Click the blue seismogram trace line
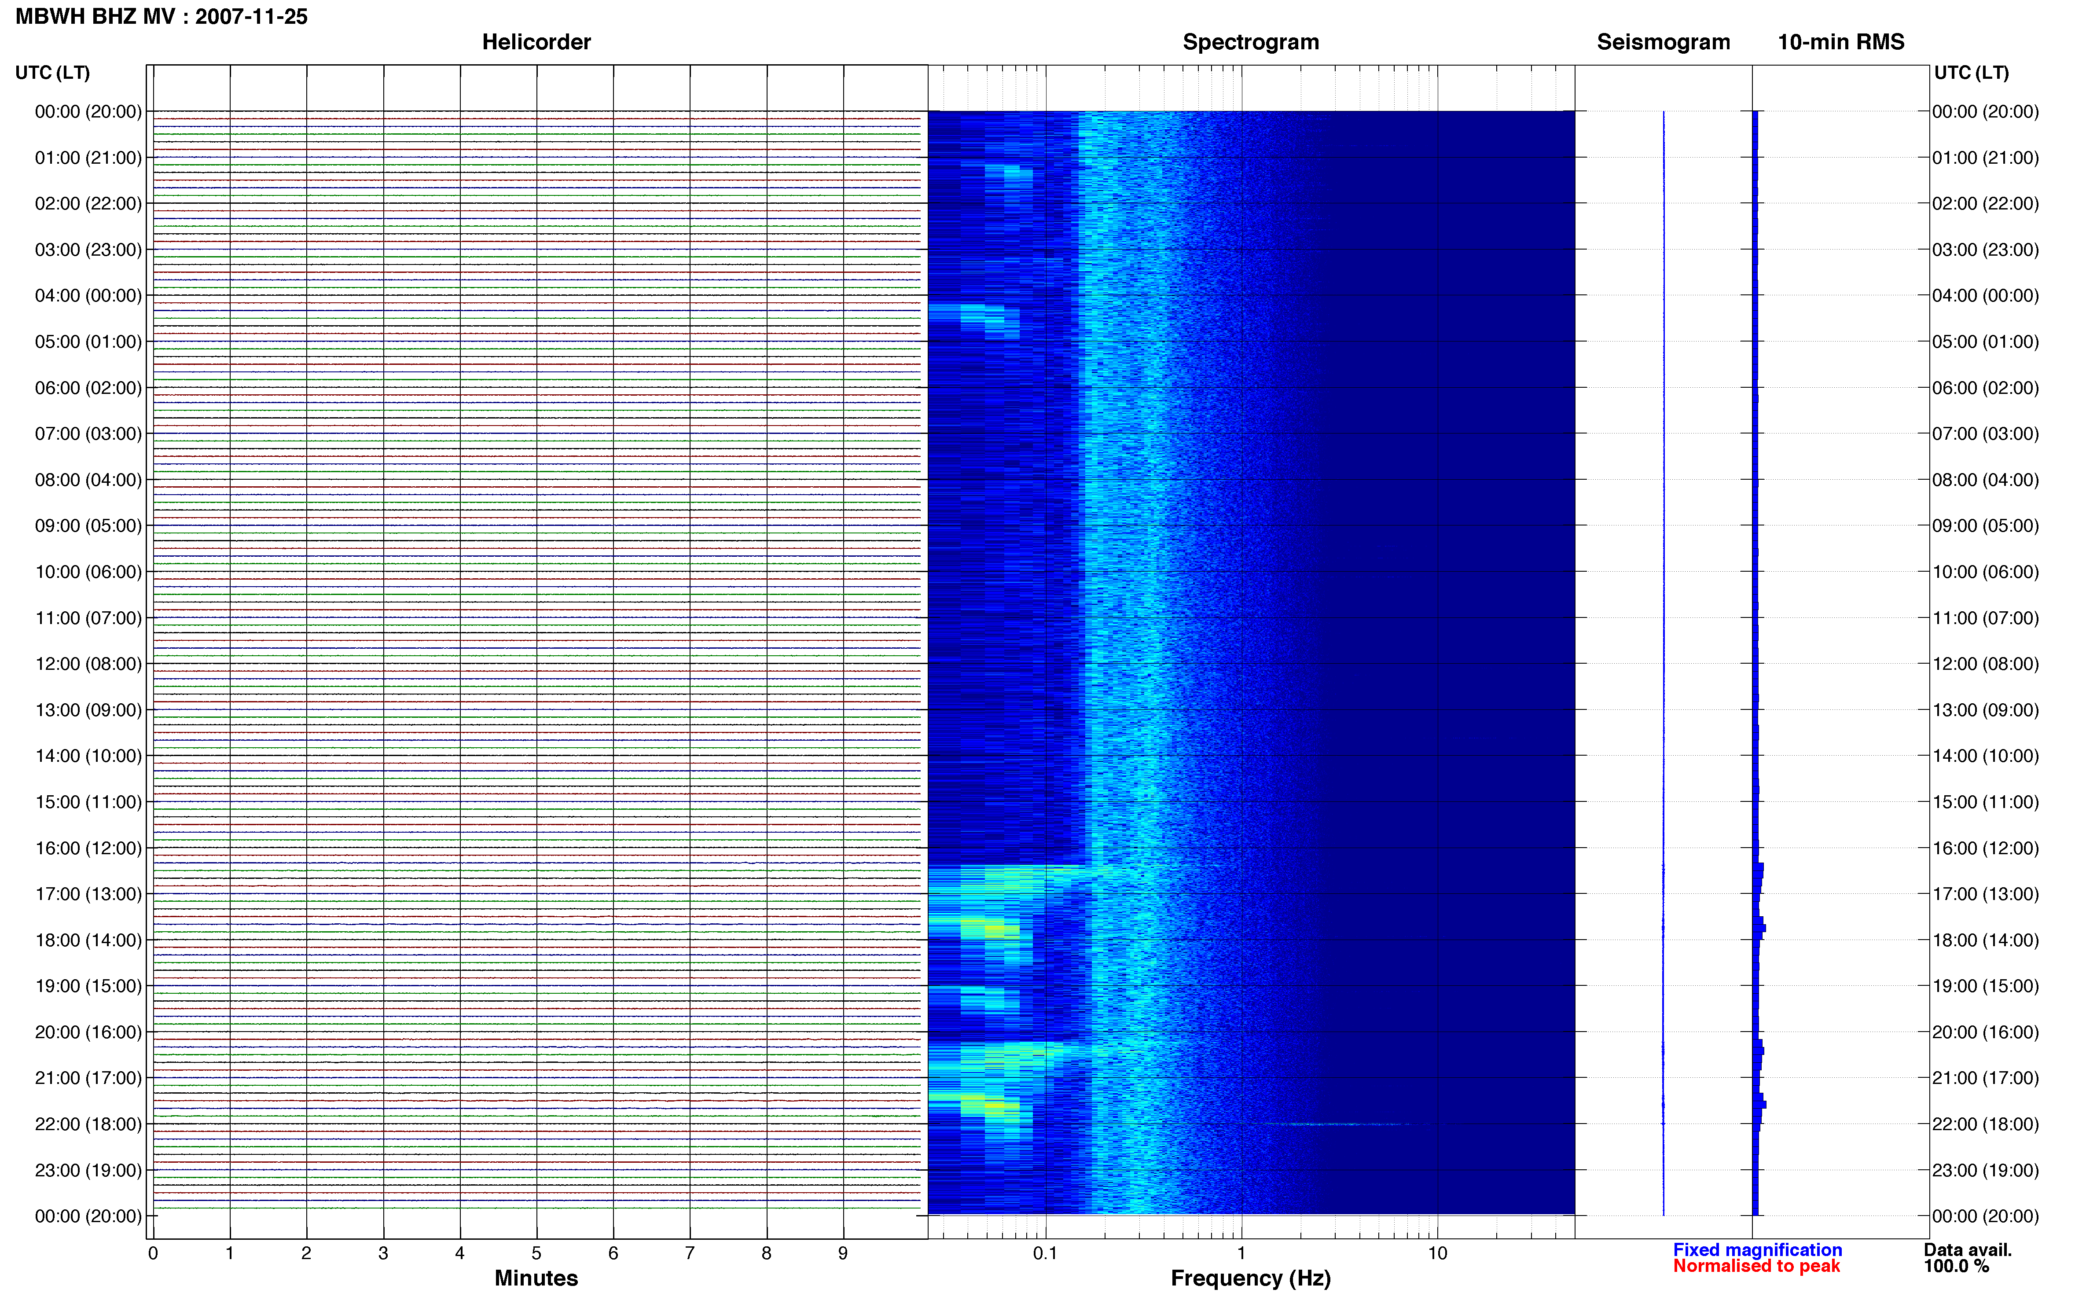 1664,662
